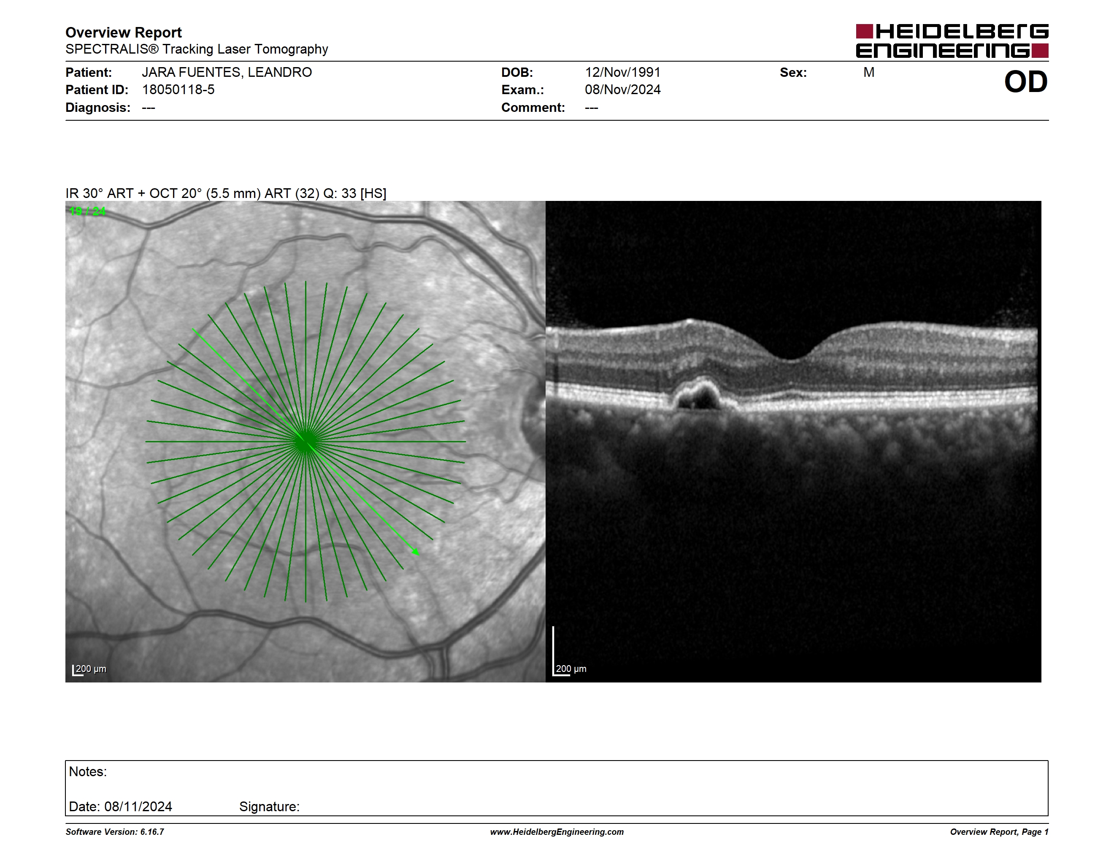Select 'SPECTRALIS® Tracking Laser Tomography' subtitle
Viewport: 1114px width, 861px height.
pyautogui.click(x=196, y=49)
